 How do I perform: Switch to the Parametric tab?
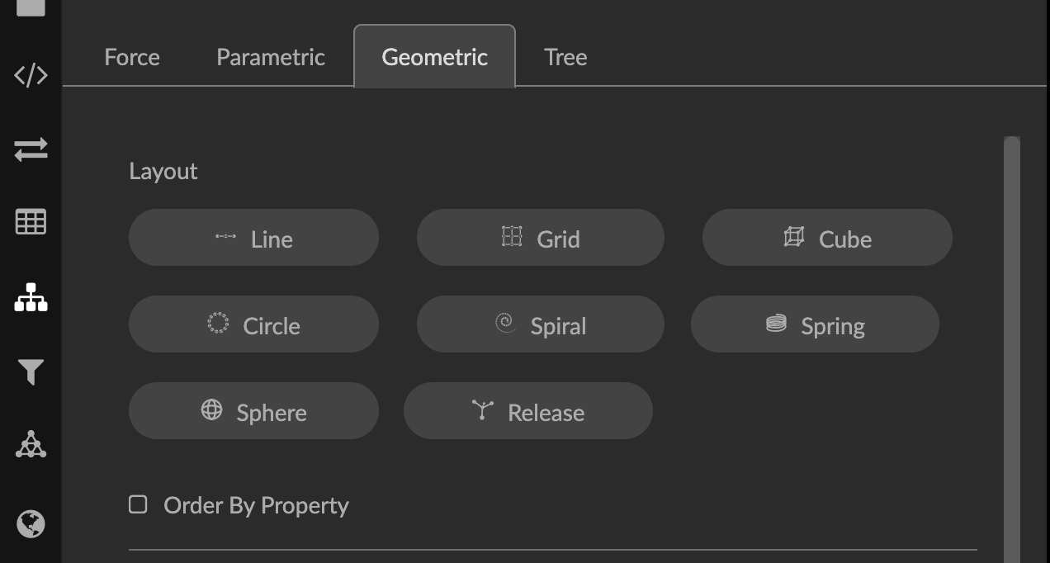click(x=271, y=57)
